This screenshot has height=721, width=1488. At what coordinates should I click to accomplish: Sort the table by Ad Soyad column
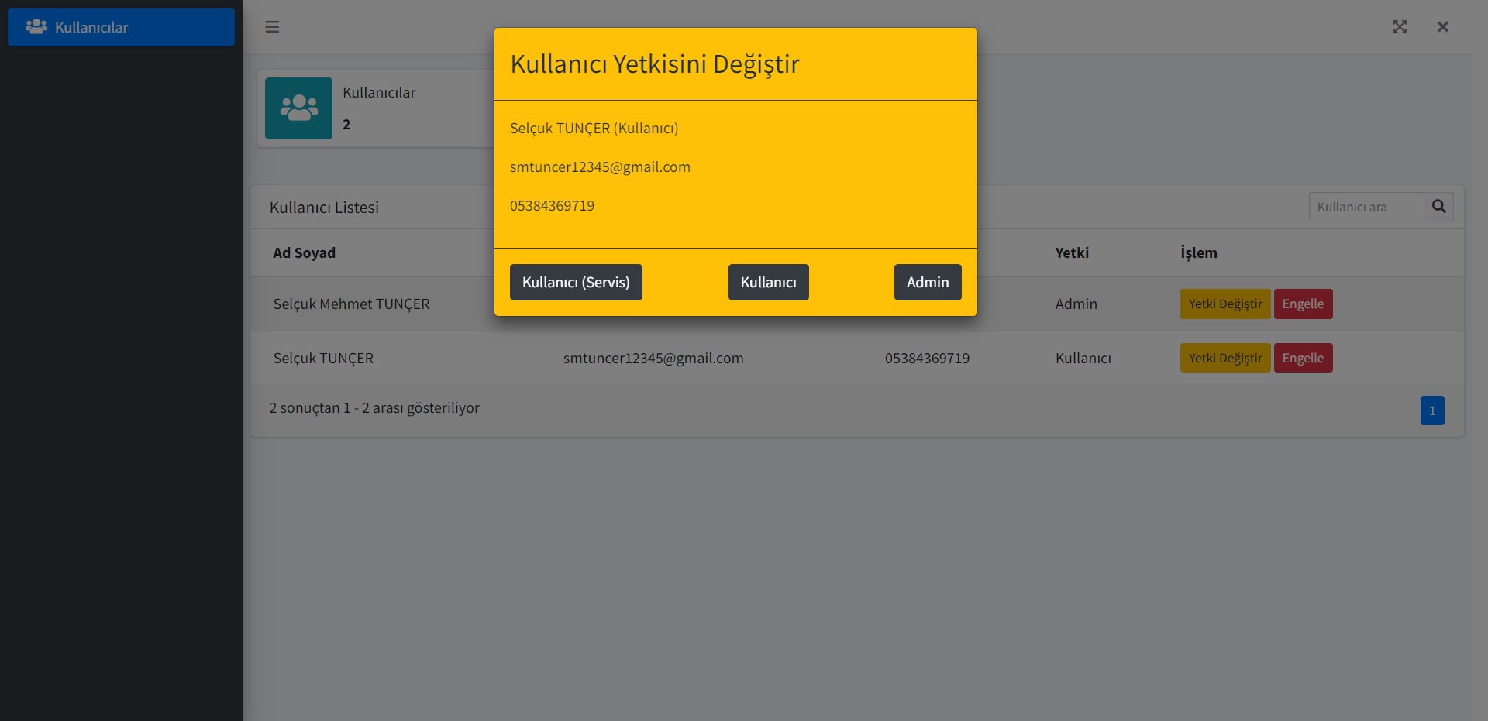[304, 252]
